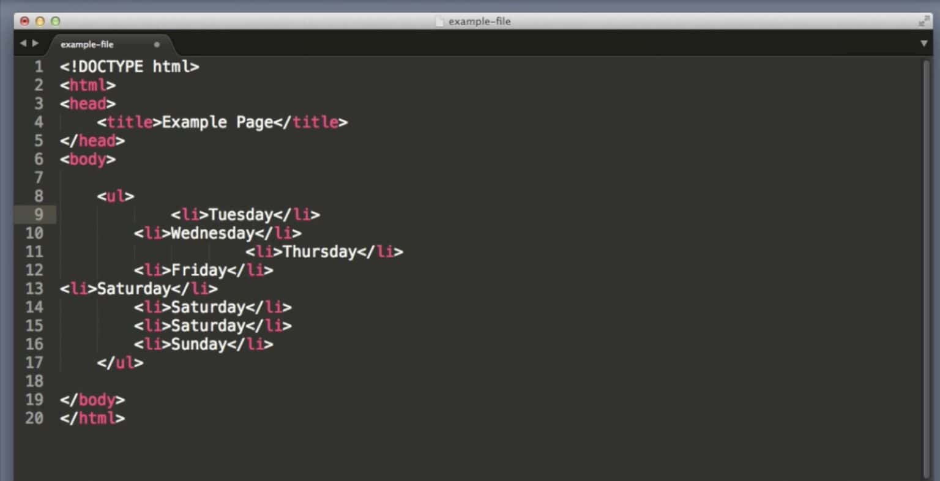
Task: Select the example-file tab
Action: [x=88, y=45]
